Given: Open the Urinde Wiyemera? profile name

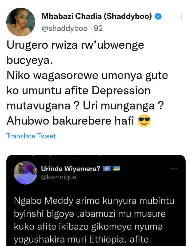Looking at the screenshot, I should click(x=71, y=169).
